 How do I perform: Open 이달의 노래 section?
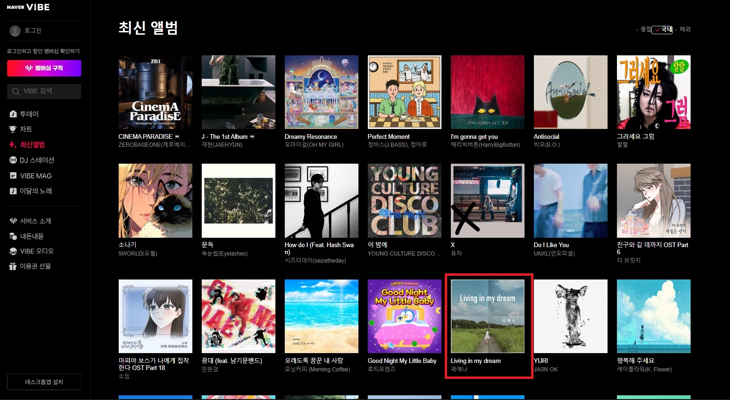click(36, 191)
